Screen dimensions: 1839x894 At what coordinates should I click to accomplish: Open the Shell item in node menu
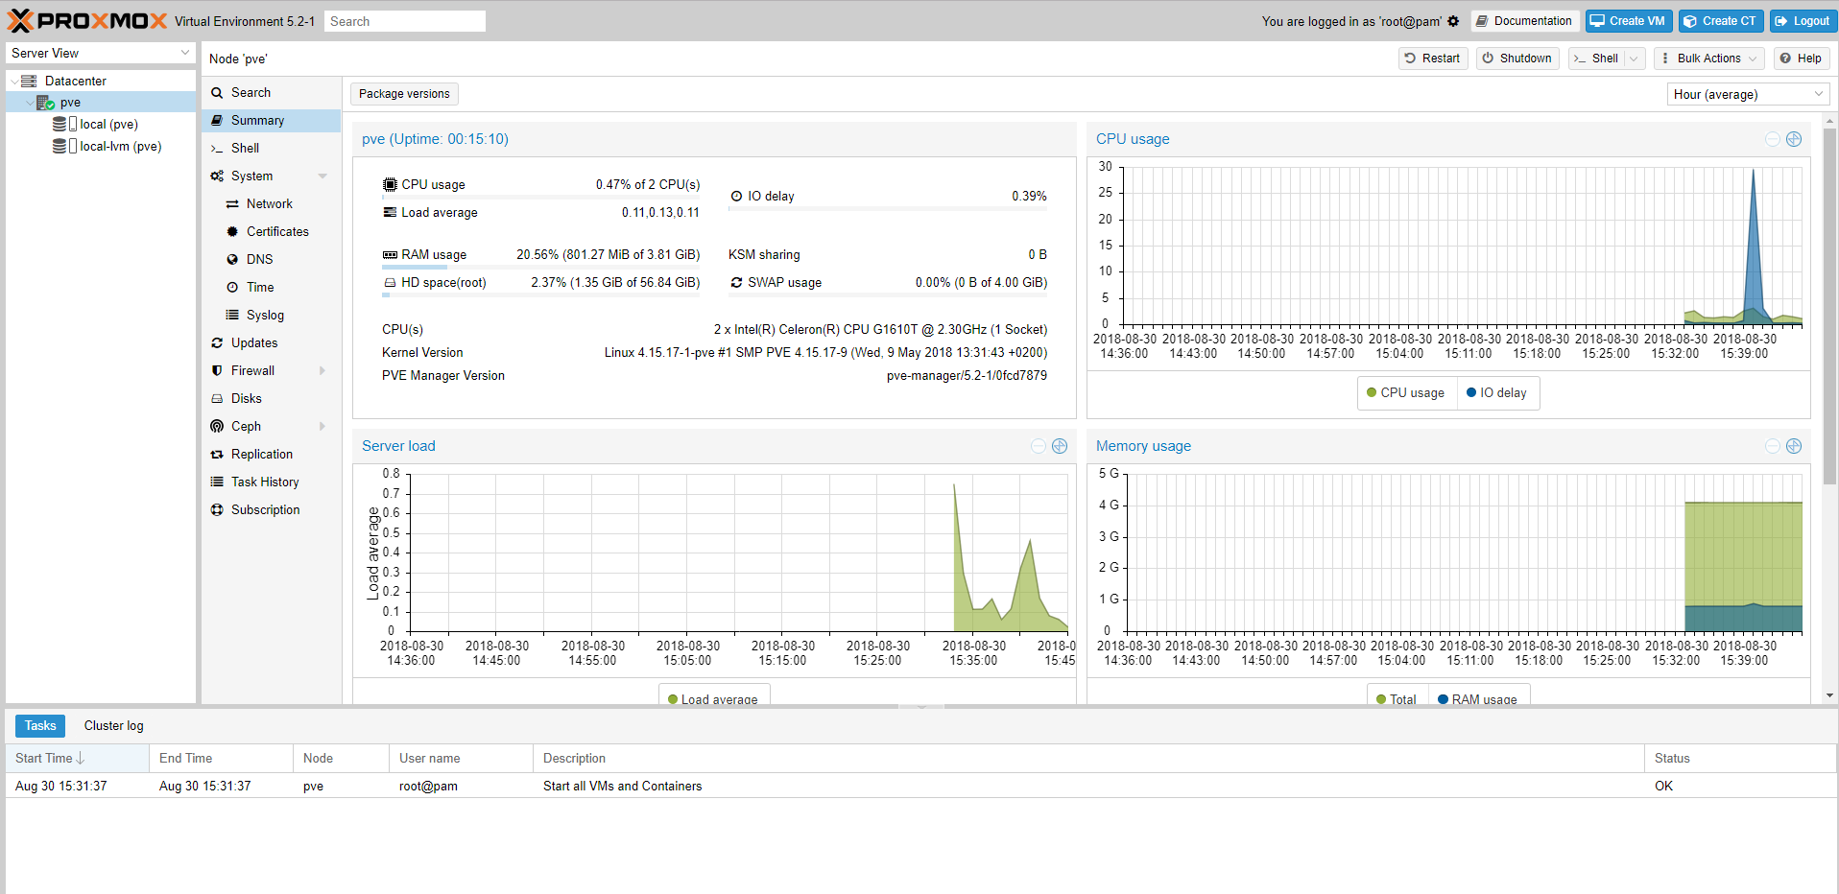click(272, 149)
